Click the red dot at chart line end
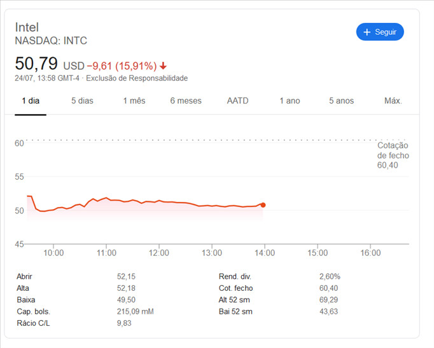This screenshot has height=348, width=434. click(x=263, y=205)
